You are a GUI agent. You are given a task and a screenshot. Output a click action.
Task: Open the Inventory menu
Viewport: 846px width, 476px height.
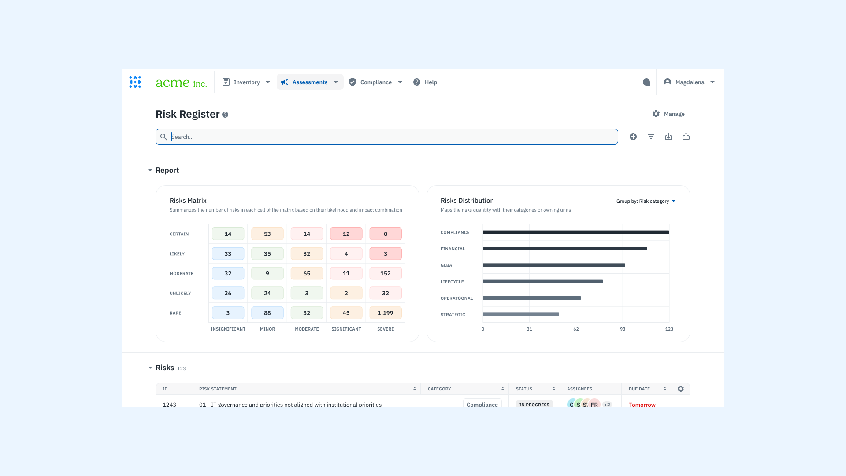click(246, 82)
